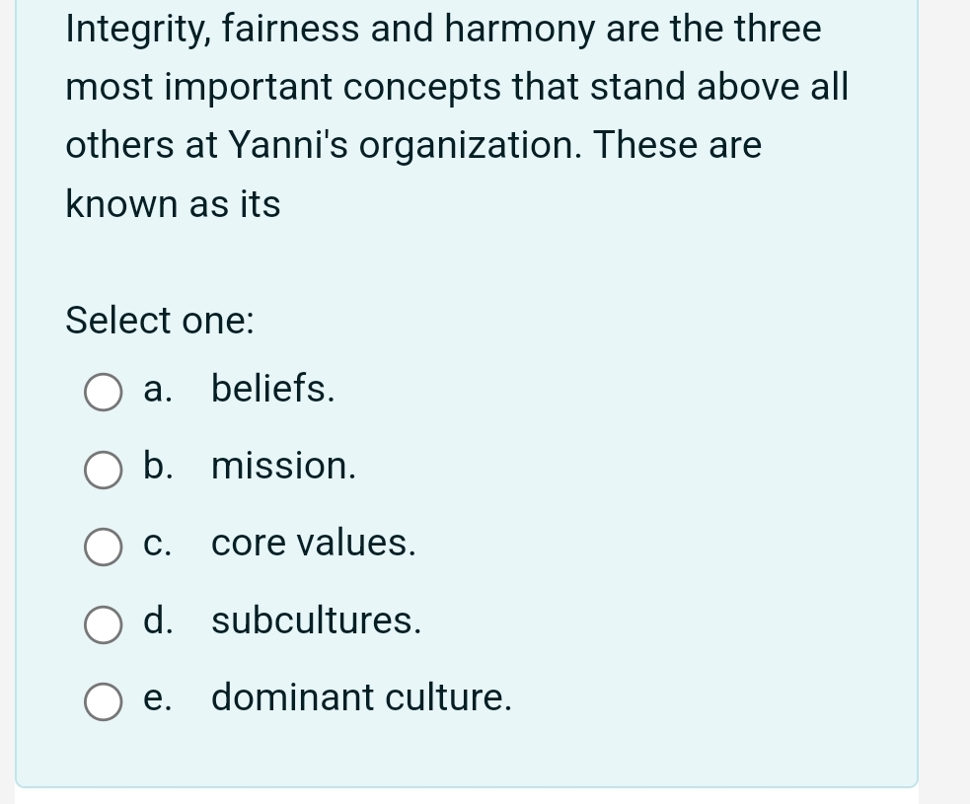Click the letter 'a.' beside the first option
The height and width of the screenshot is (804, 970).
pyautogui.click(x=157, y=388)
